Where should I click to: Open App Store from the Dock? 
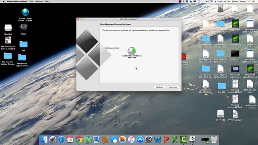[140, 140]
